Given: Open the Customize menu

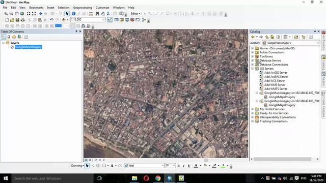Looking at the screenshot, I should tap(102, 8).
